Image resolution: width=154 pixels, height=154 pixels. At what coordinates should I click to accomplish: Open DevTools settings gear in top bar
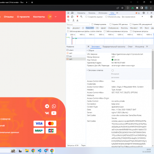[x=144, y=13]
